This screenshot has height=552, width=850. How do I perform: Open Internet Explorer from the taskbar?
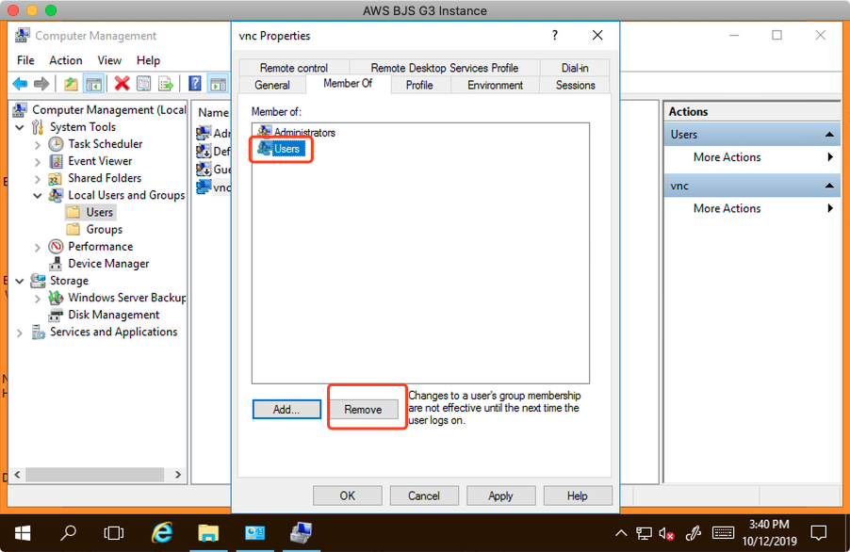click(162, 532)
